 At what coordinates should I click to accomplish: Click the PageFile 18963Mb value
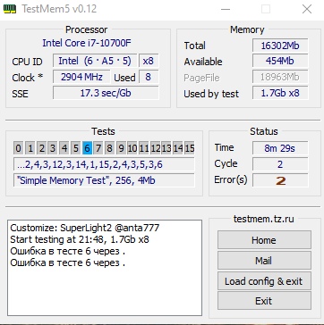click(x=280, y=77)
